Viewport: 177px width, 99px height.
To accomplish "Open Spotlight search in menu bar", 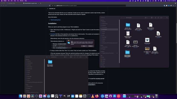I will point(163,1).
